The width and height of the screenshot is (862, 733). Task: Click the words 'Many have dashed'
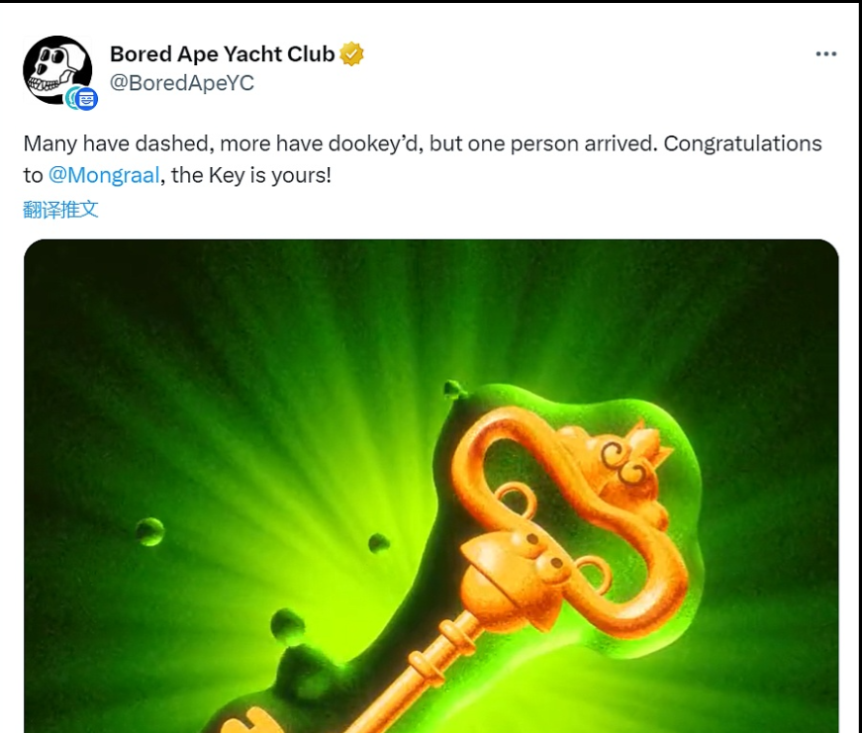(116, 143)
